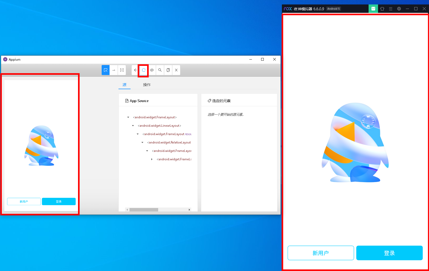This screenshot has height=271, width=429.
Task: Minimize the Appium window
Action: (251, 59)
